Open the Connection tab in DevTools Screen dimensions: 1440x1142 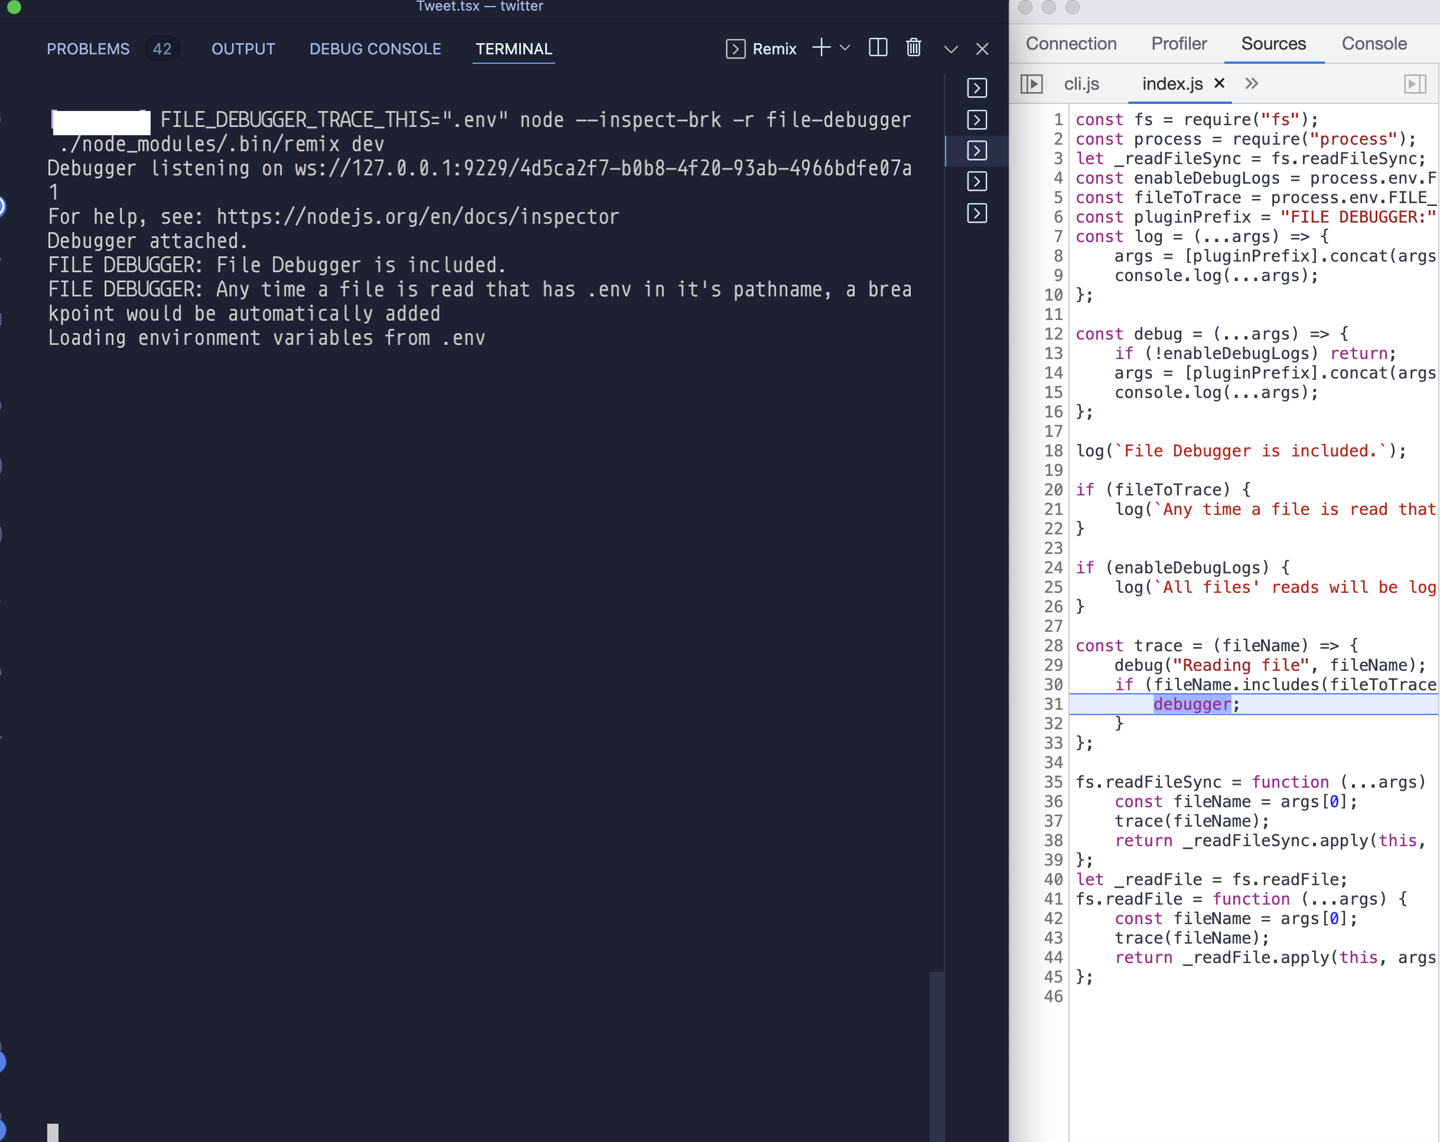(1071, 44)
